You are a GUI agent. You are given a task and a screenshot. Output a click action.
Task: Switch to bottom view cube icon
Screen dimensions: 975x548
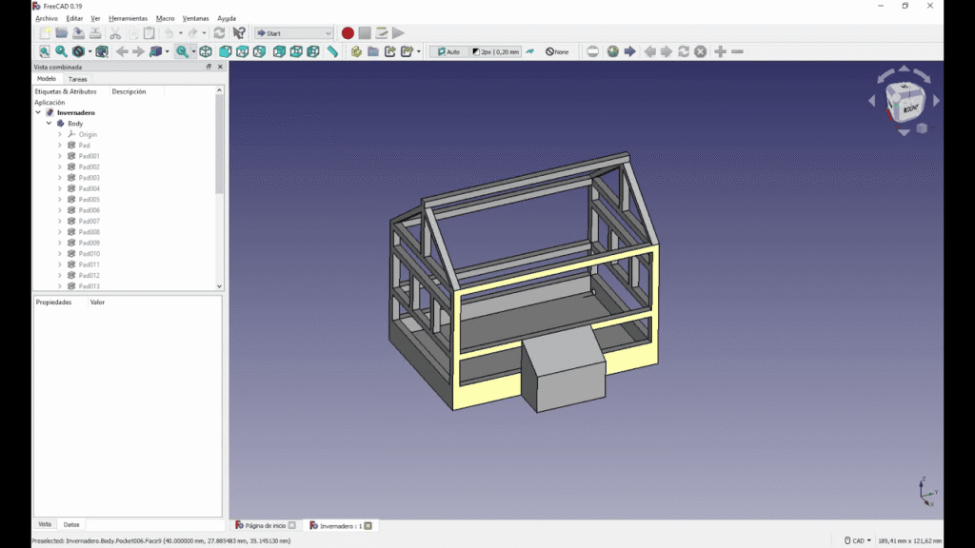pyautogui.click(x=296, y=51)
